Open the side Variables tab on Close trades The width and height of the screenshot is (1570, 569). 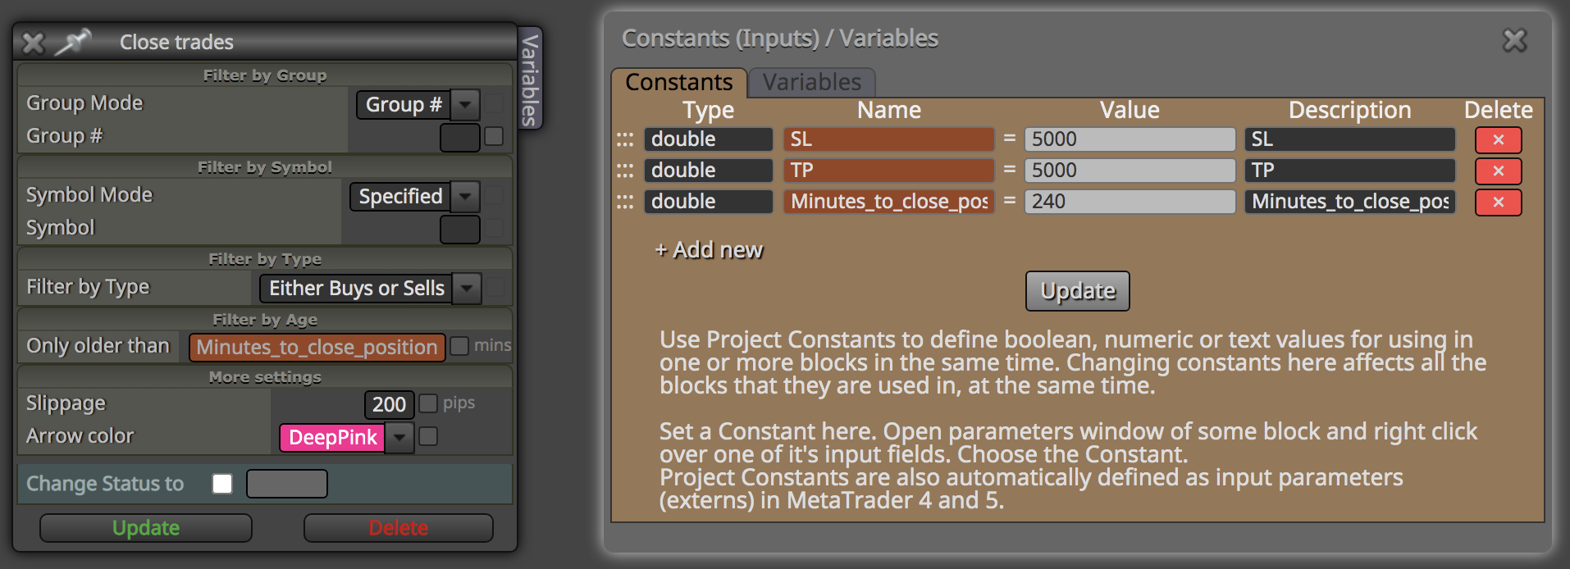(530, 79)
